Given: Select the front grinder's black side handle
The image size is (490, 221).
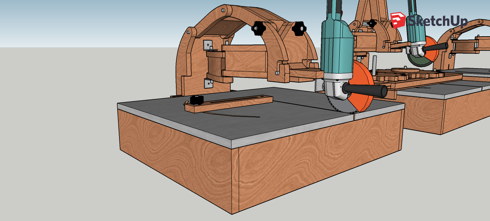Looking at the screenshot, I should 366,90.
